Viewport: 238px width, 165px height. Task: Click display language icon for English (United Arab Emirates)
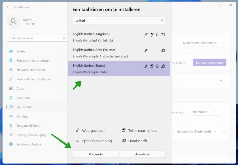click(146, 50)
